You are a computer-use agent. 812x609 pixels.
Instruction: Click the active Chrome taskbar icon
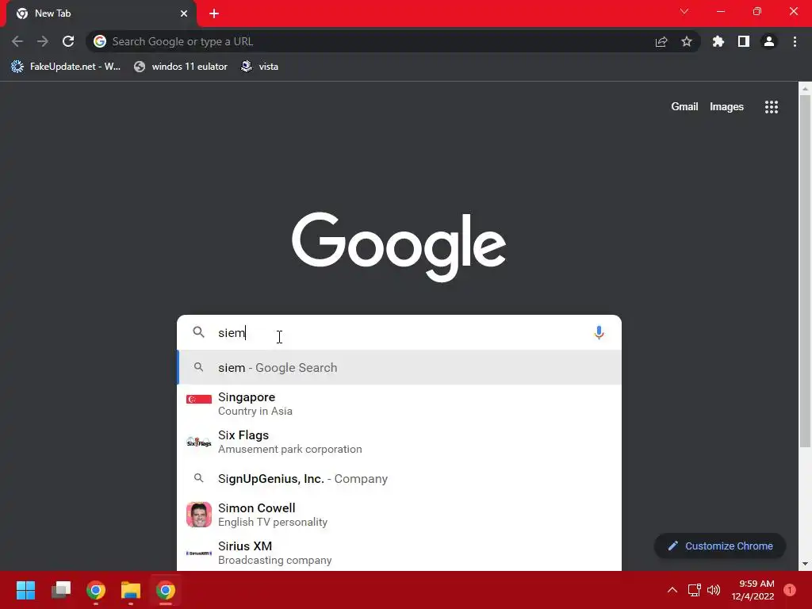click(166, 590)
